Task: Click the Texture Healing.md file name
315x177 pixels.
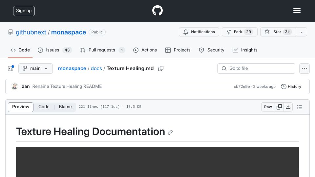Action: tap(130, 69)
